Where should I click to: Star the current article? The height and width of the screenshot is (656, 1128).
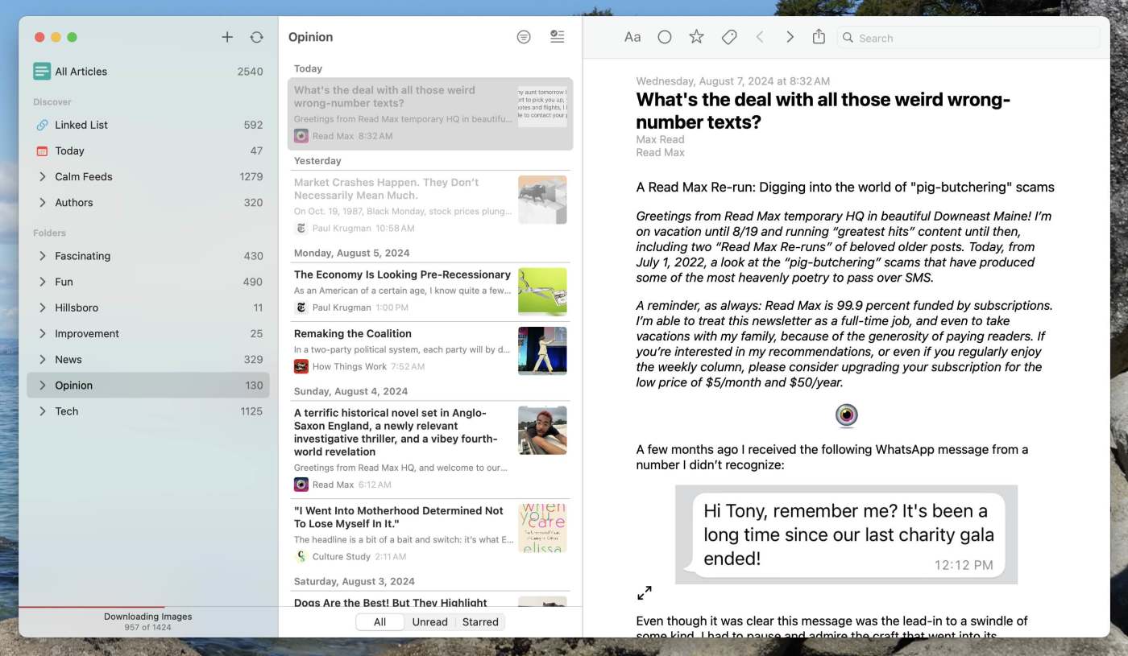tap(697, 37)
